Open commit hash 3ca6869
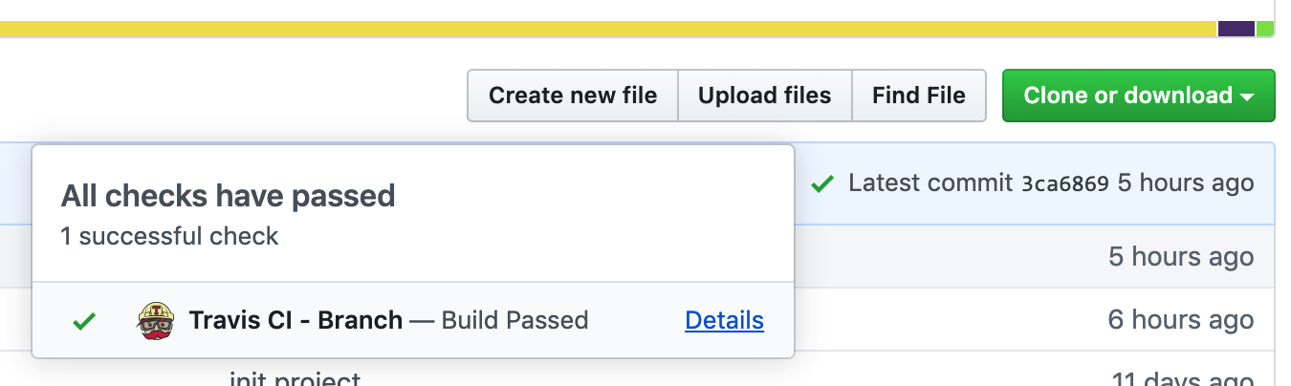Viewport: 1291px width, 386px height. [x=1064, y=183]
